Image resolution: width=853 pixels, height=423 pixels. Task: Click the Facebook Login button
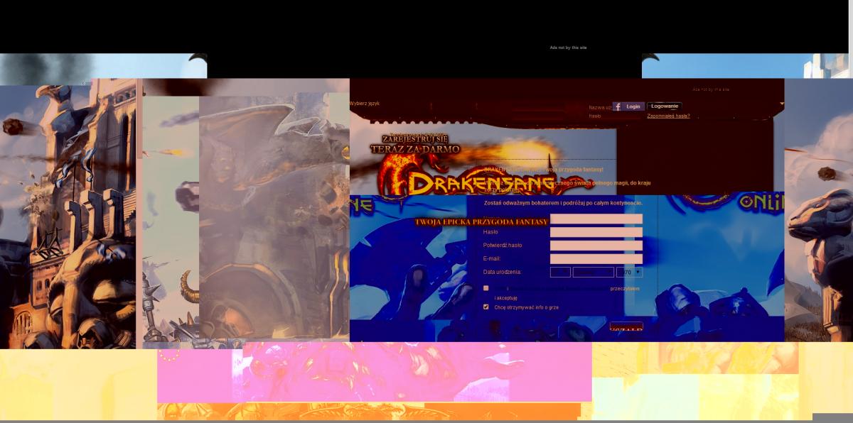(x=628, y=106)
